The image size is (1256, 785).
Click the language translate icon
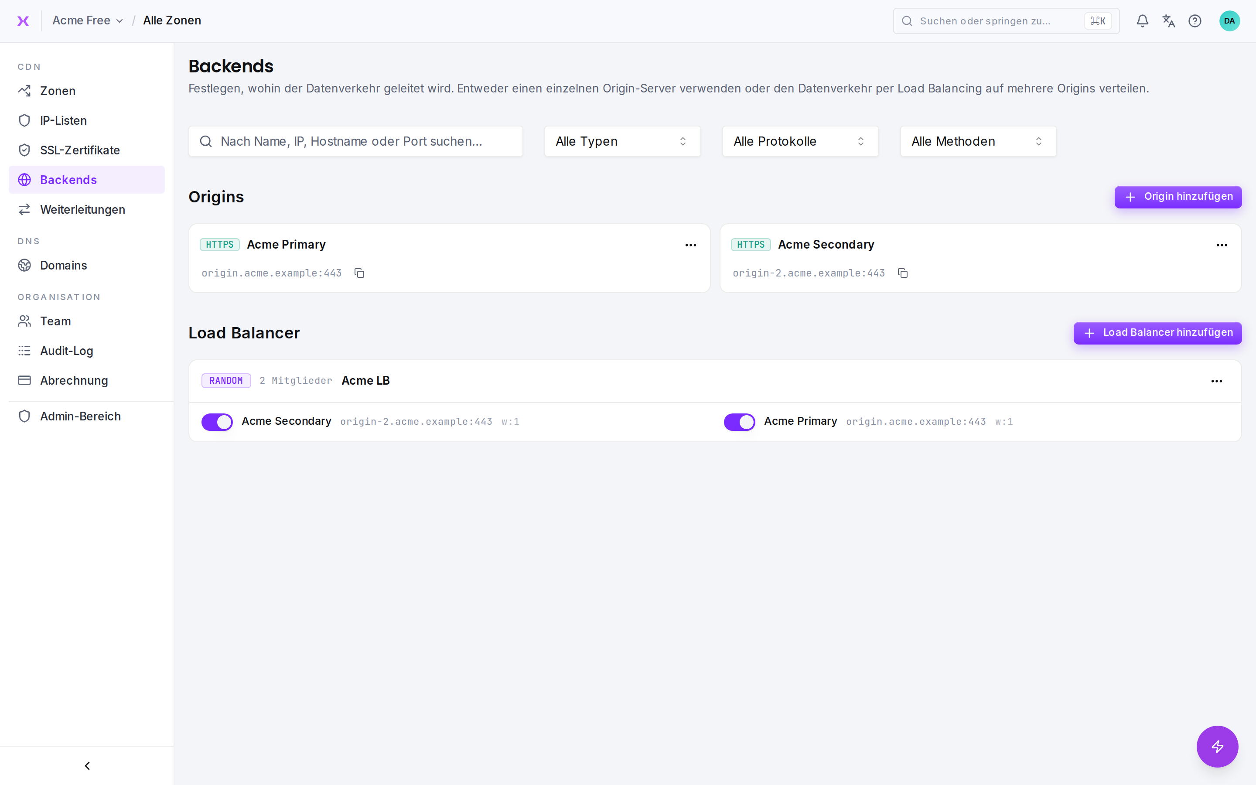coord(1168,21)
